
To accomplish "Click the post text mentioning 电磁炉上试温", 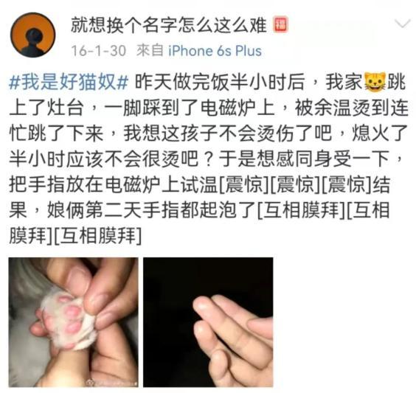I will [162, 184].
